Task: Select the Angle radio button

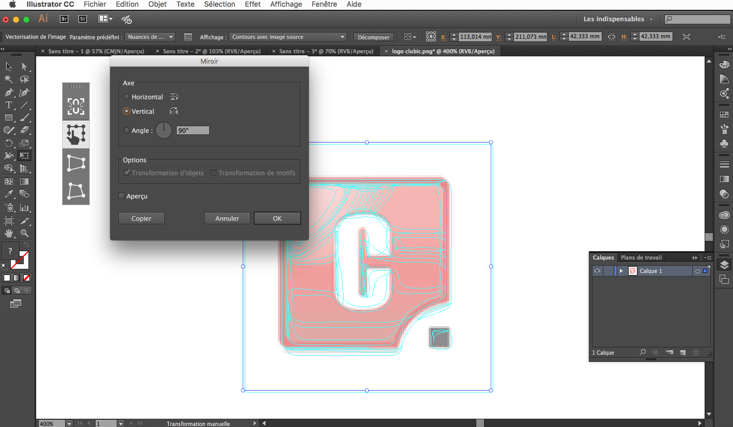Action: [x=127, y=131]
